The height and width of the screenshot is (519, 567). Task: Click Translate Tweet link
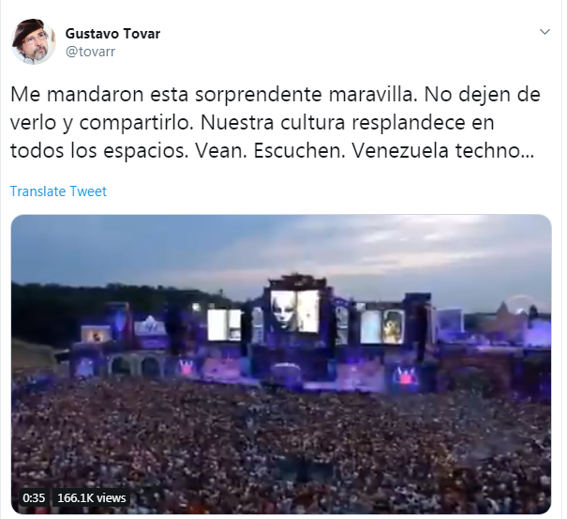pyautogui.click(x=58, y=191)
